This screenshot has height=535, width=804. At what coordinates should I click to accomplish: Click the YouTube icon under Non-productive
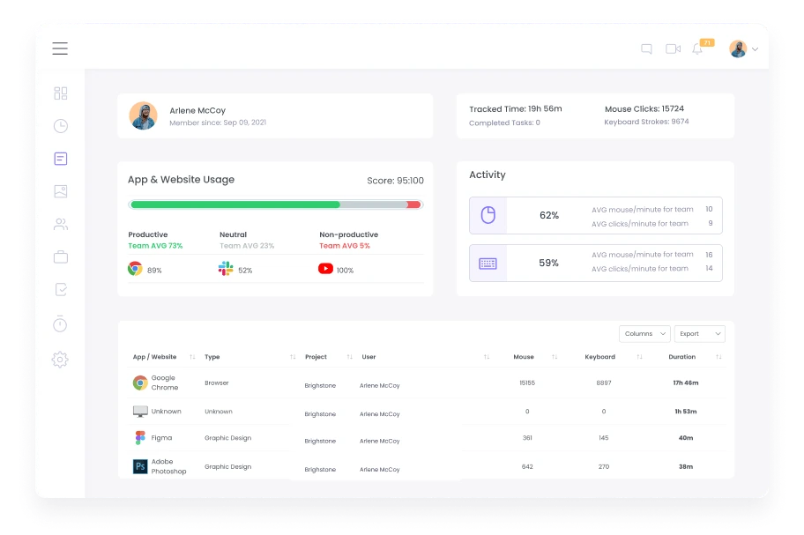[325, 269]
